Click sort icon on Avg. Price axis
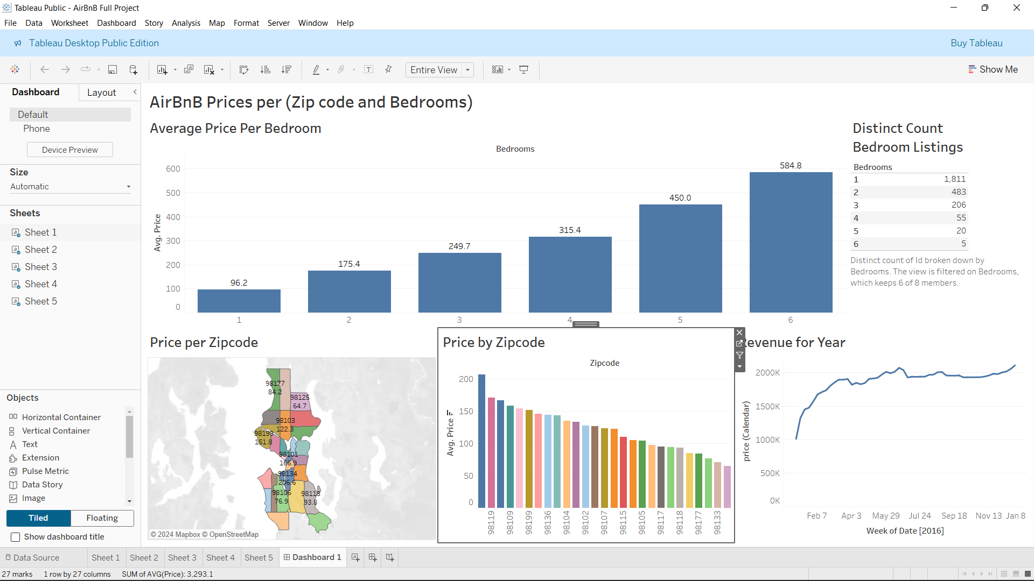 click(x=449, y=413)
